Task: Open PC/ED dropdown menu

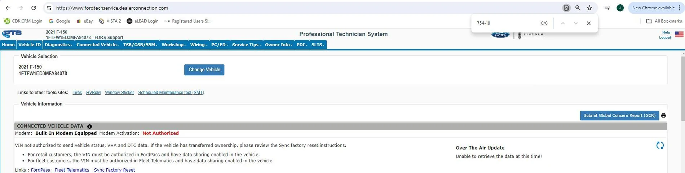Action: [220, 45]
